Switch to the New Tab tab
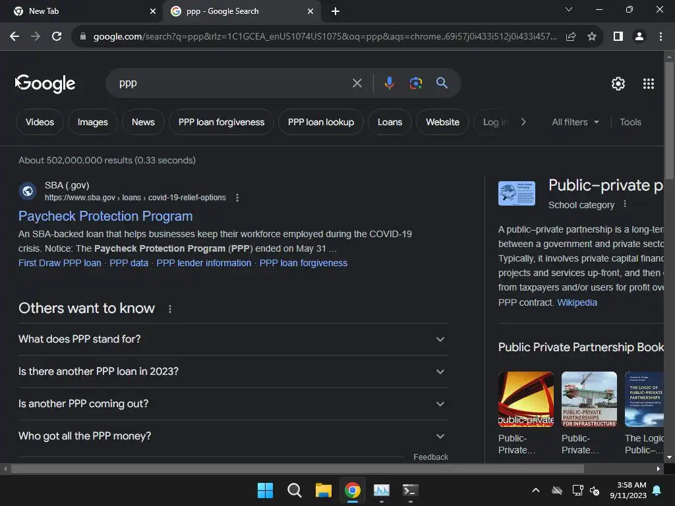This screenshot has height=506, width=675. click(80, 11)
